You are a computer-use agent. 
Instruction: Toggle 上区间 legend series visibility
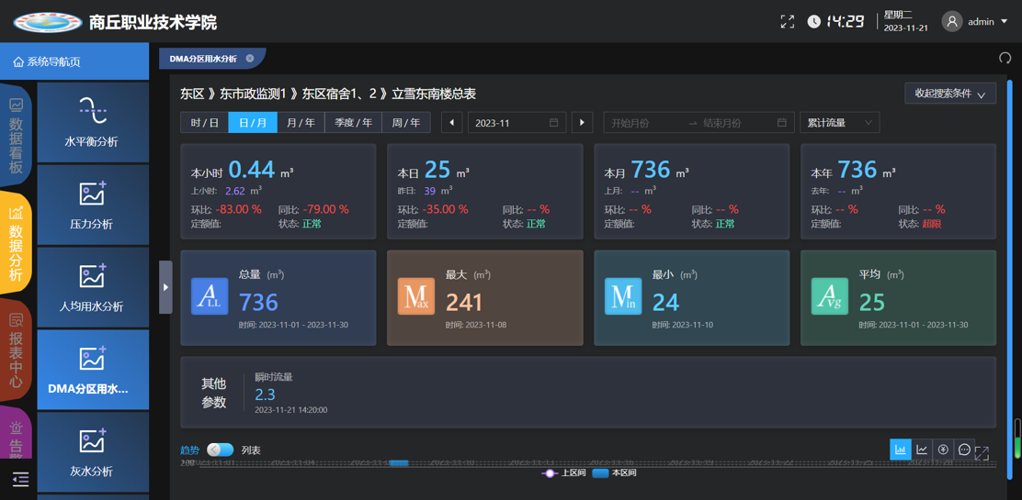(x=564, y=473)
